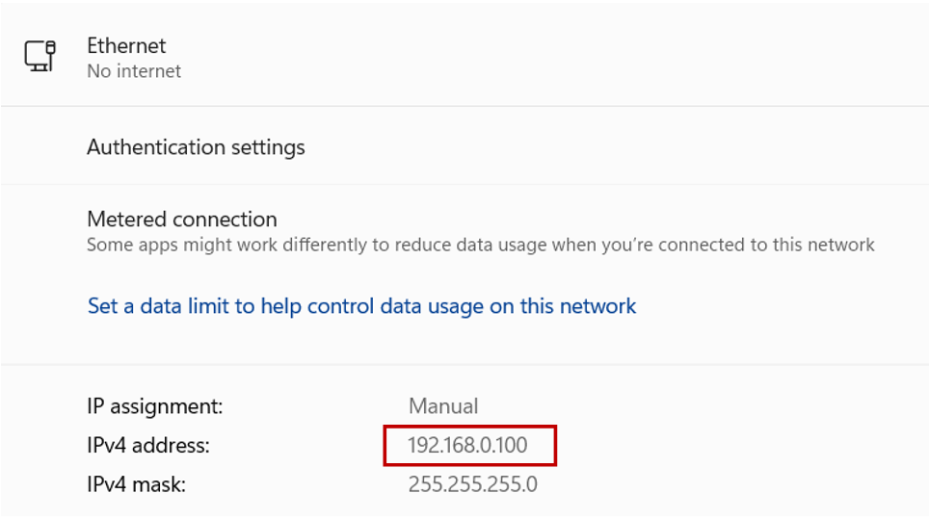Click the empty area right of Authentication settings
929x520 pixels.
point(616,146)
